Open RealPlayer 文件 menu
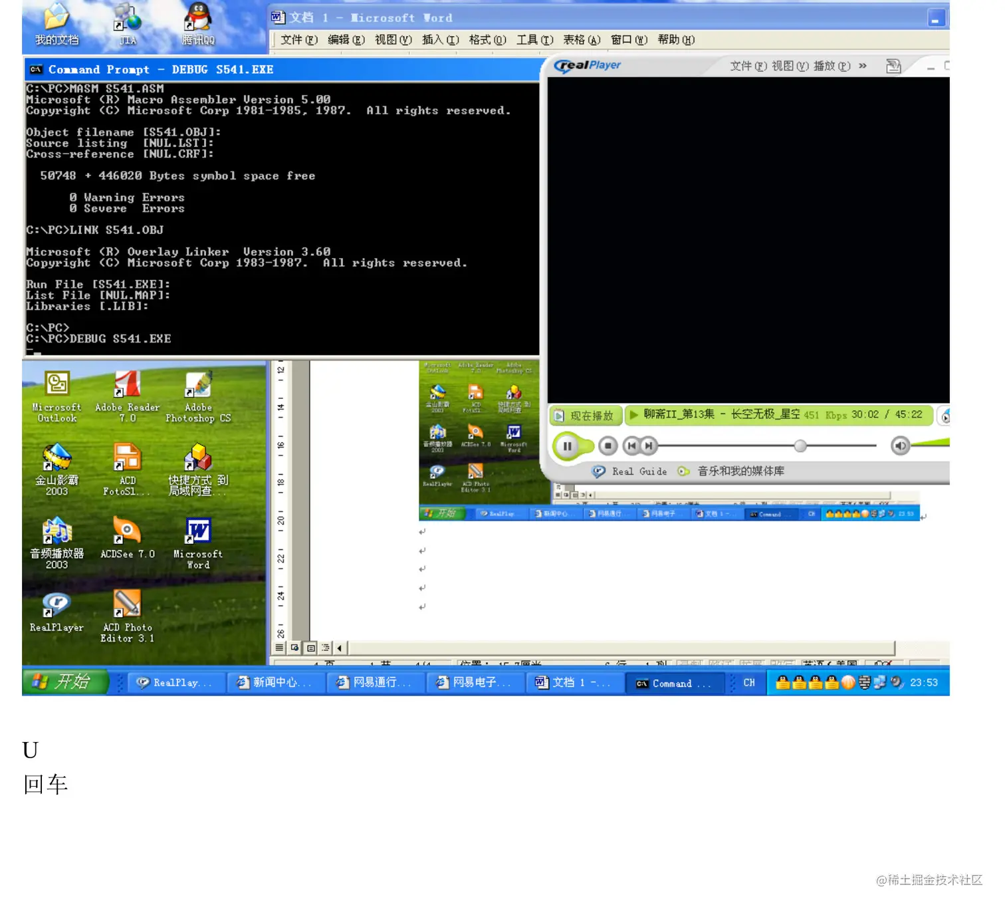The image size is (1005, 909). [748, 66]
